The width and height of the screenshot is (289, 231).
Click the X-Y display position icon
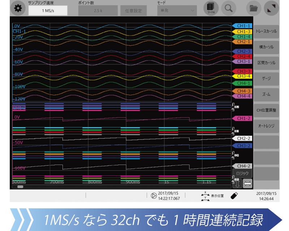click(x=205, y=196)
